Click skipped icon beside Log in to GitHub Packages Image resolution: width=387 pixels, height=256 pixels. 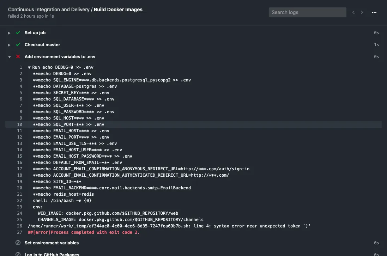click(18, 254)
